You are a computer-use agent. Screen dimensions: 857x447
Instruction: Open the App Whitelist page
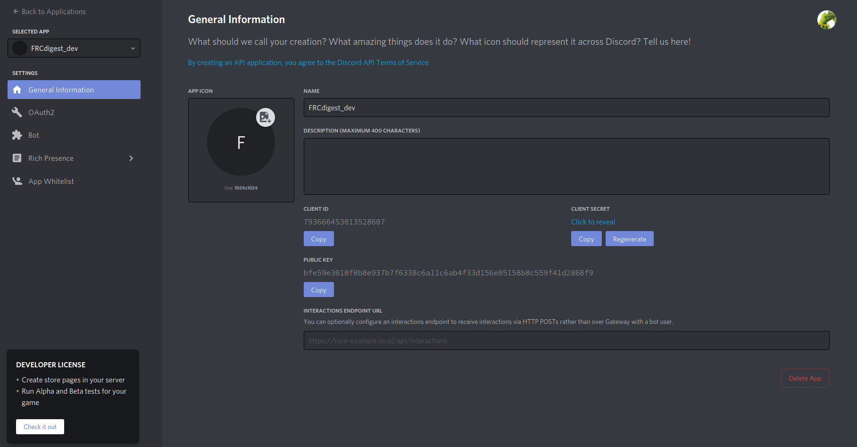pos(74,181)
